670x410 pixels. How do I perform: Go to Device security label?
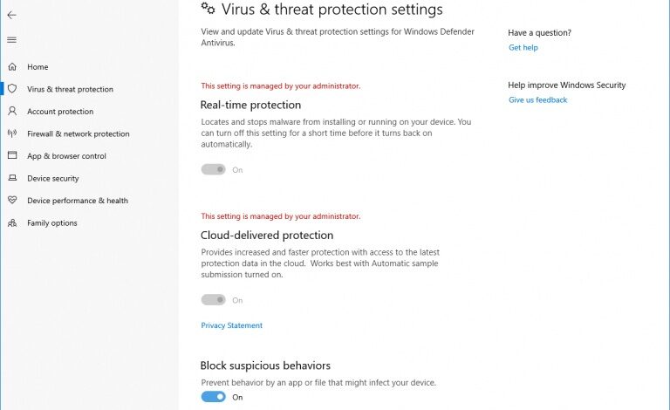click(x=52, y=178)
